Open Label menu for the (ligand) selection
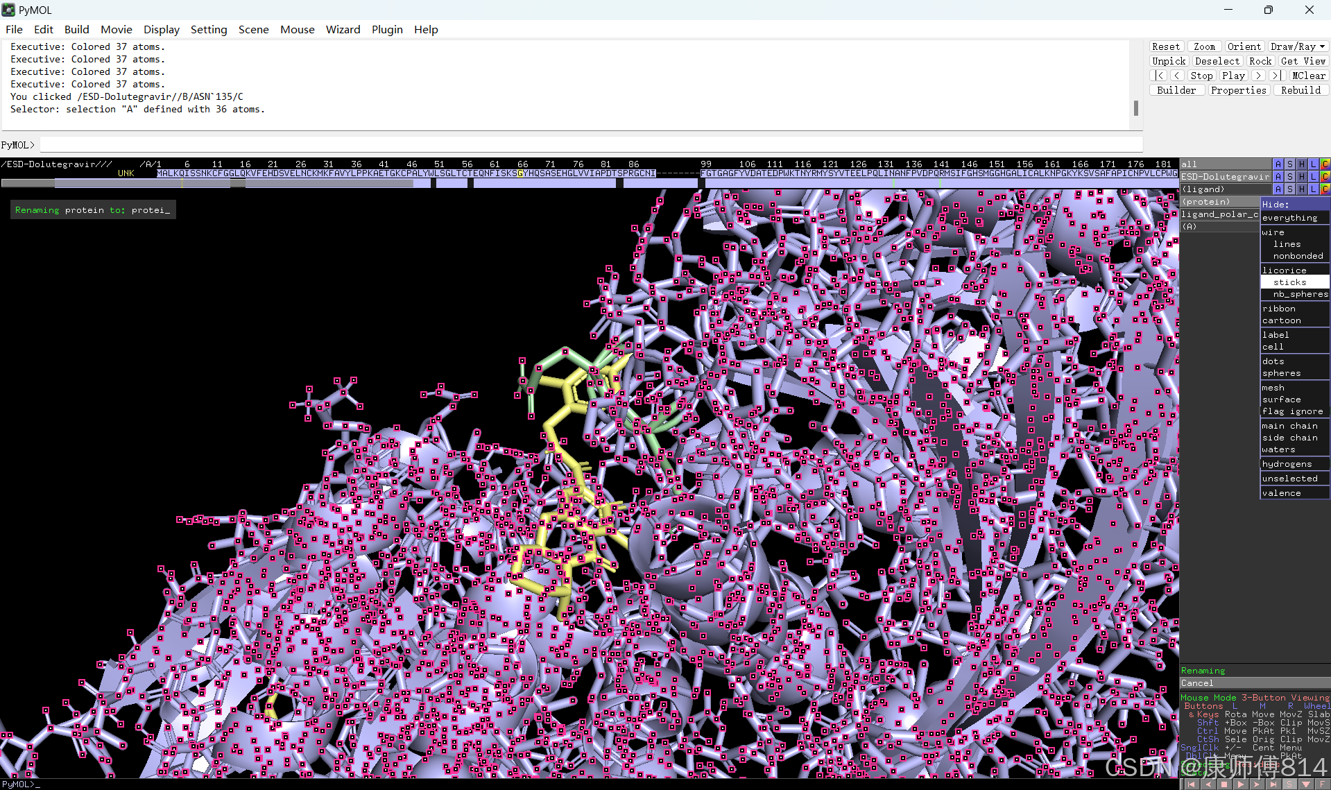Viewport: 1331px width, 790px height. tap(1314, 189)
